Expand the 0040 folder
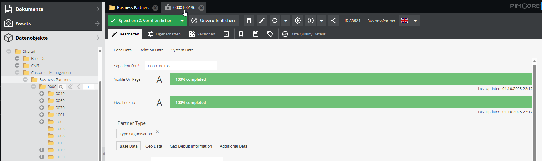542x161 pixels. (42, 94)
